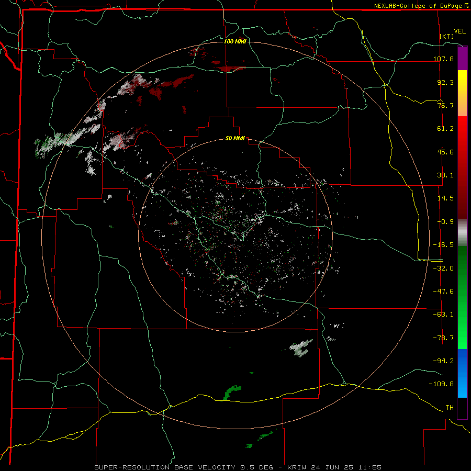This screenshot has height=471, width=471.
Task: Select the 61.2 velocity scale value
Action: click(x=445, y=129)
